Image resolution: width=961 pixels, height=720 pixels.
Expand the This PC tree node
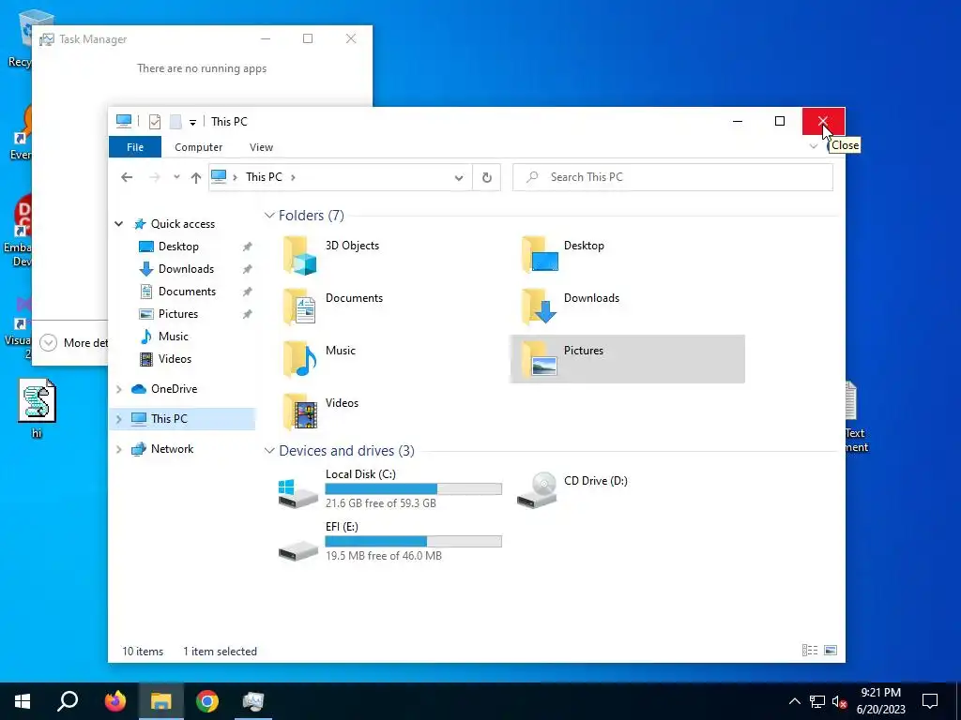(119, 419)
